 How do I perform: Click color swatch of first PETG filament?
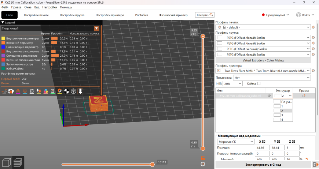click(x=220, y=38)
